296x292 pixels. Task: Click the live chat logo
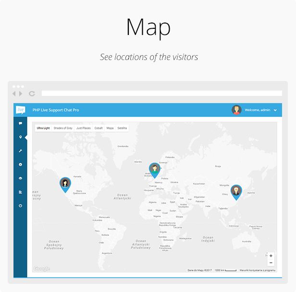20,110
